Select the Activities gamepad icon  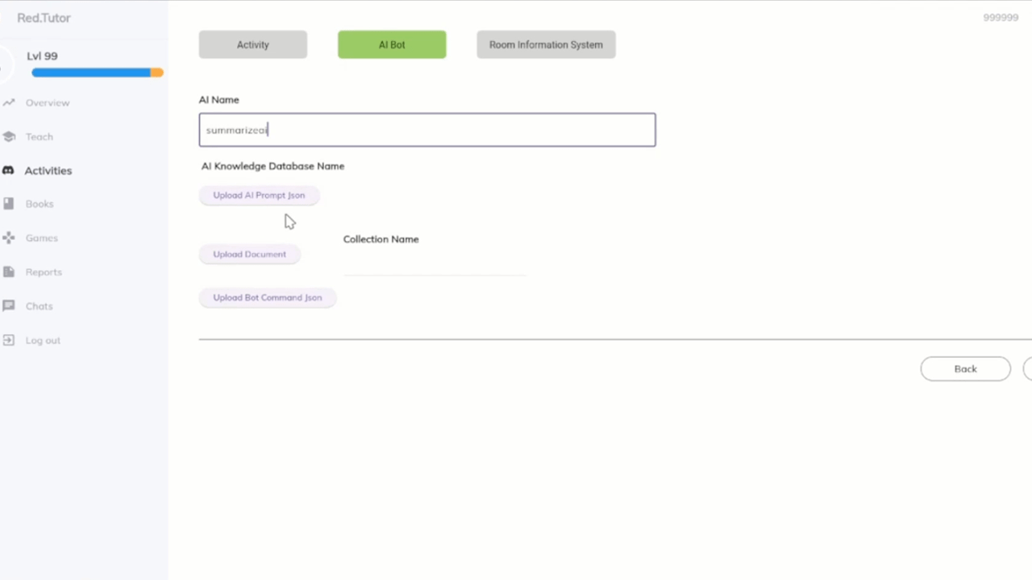(8, 171)
